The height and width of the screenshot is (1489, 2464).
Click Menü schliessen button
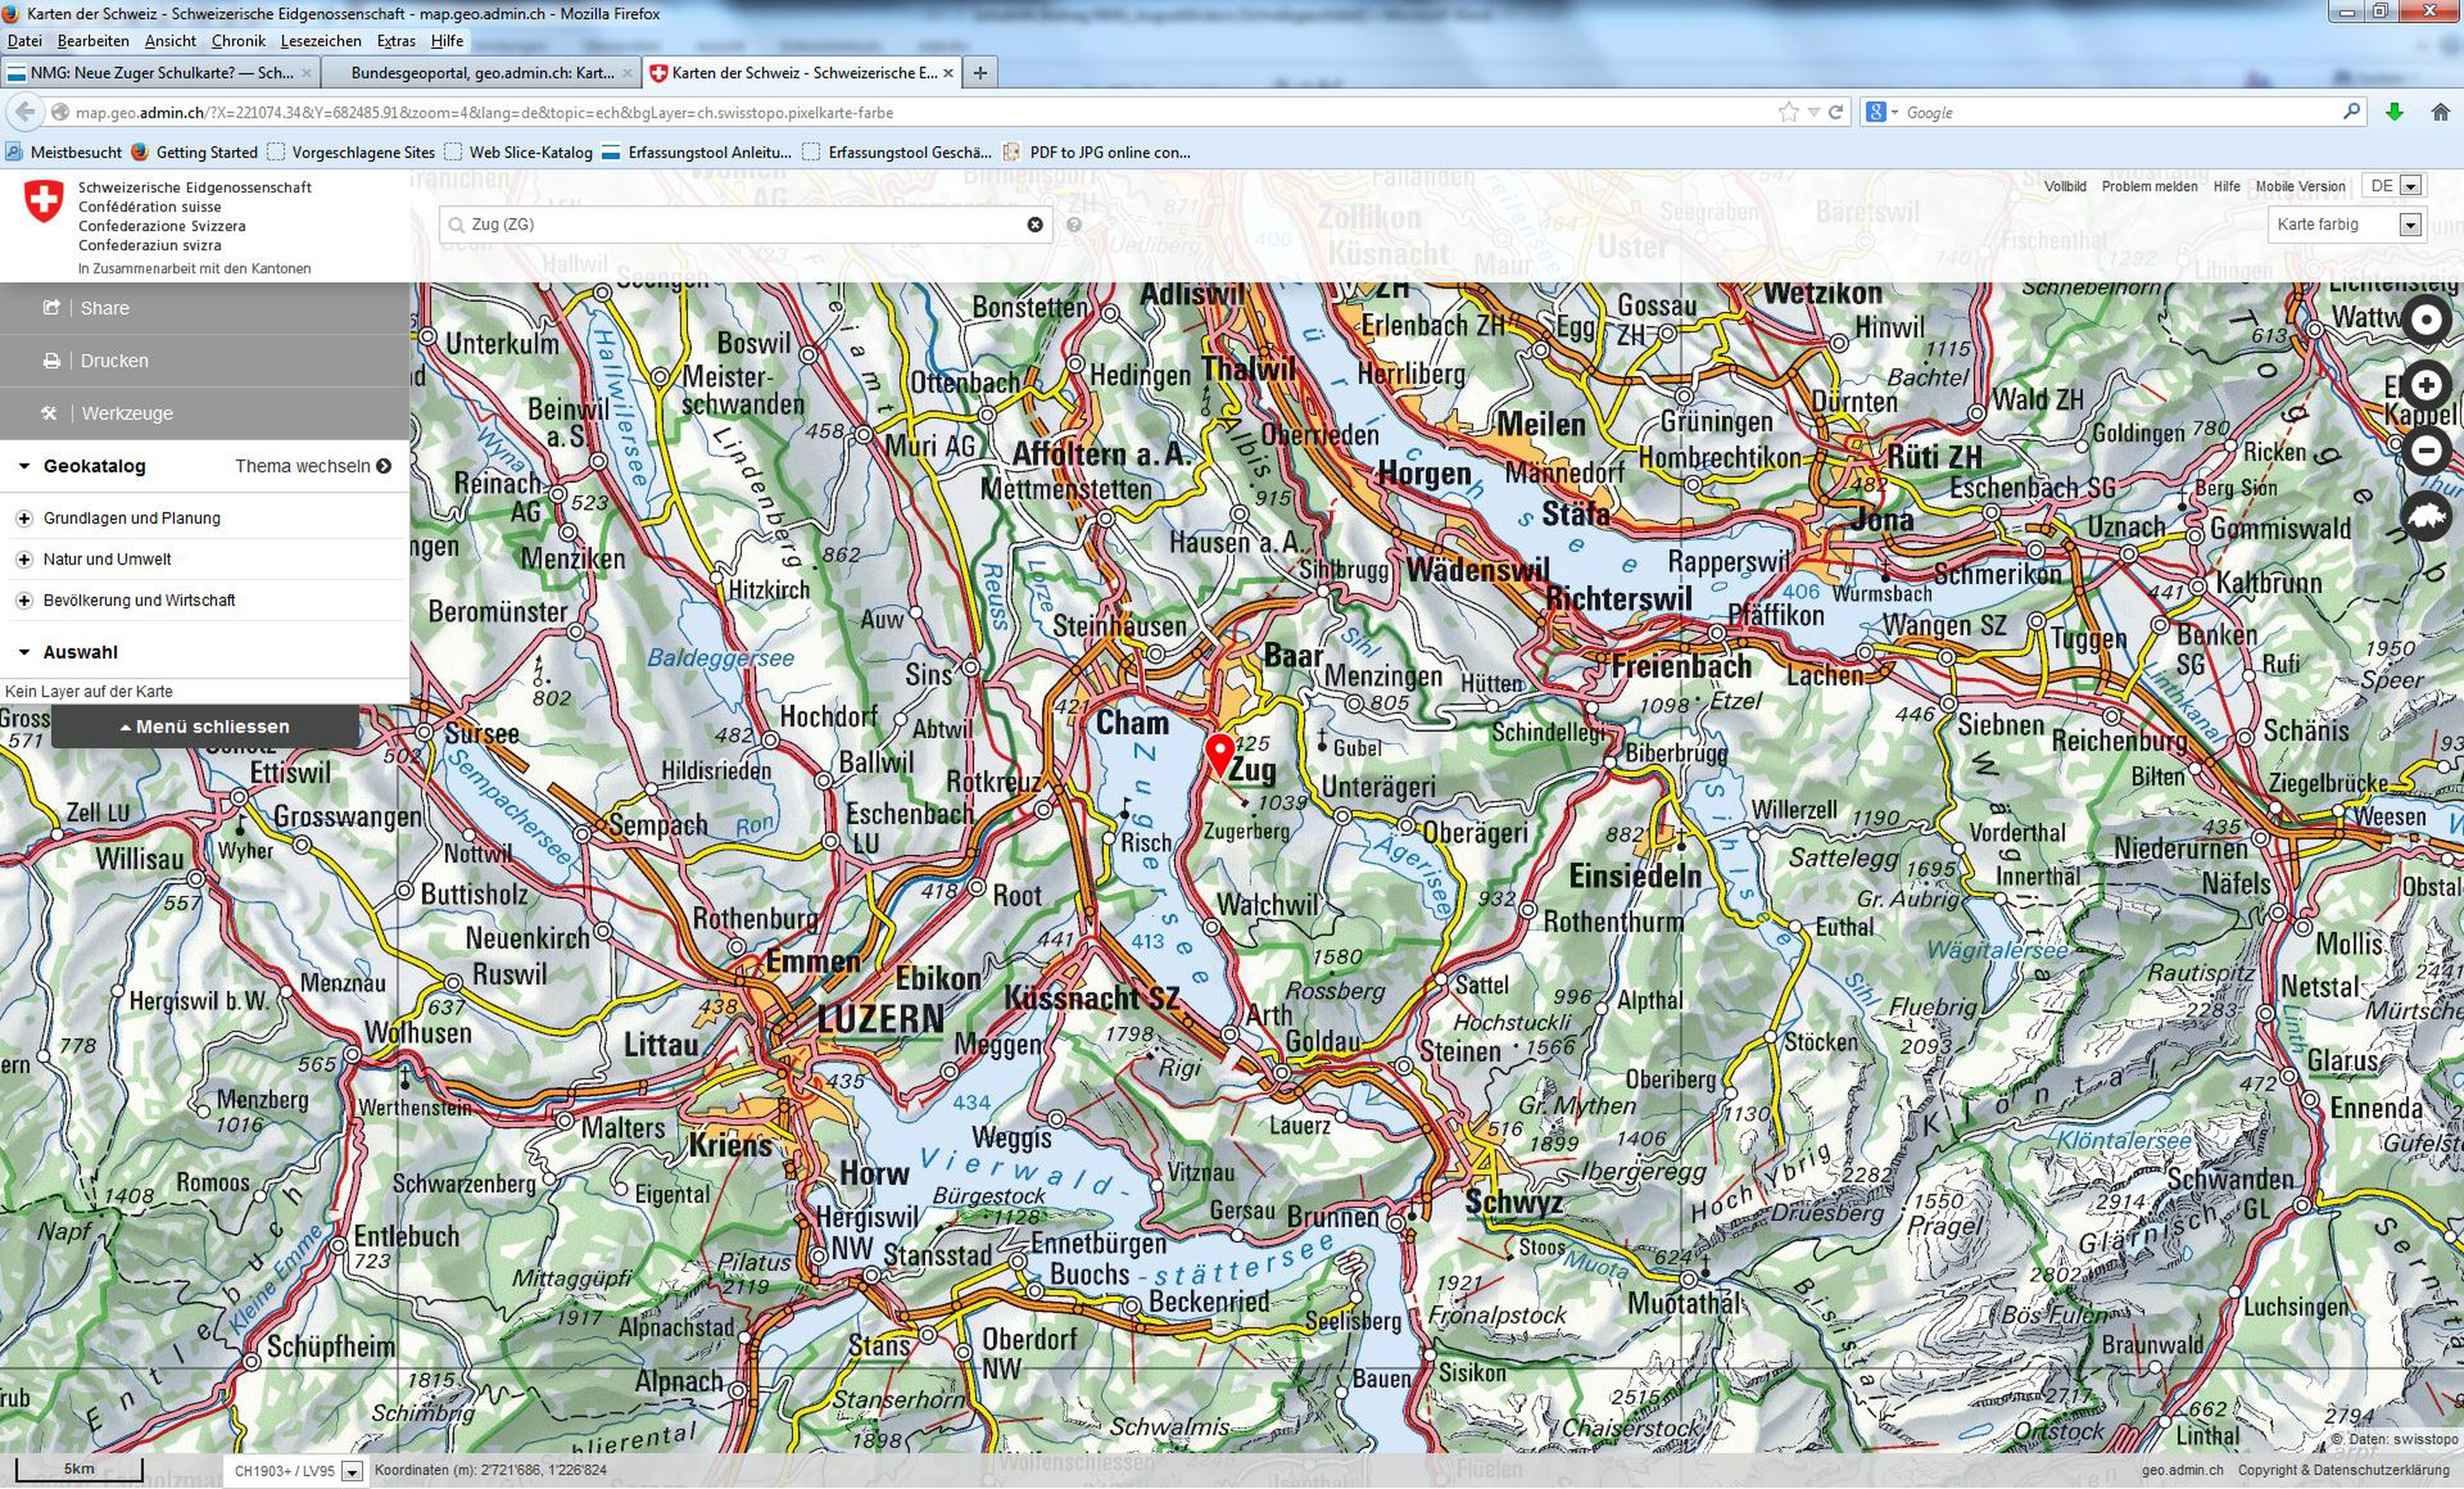coord(205,727)
